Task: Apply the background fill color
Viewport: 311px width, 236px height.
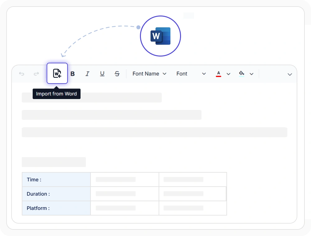Action: [x=241, y=74]
